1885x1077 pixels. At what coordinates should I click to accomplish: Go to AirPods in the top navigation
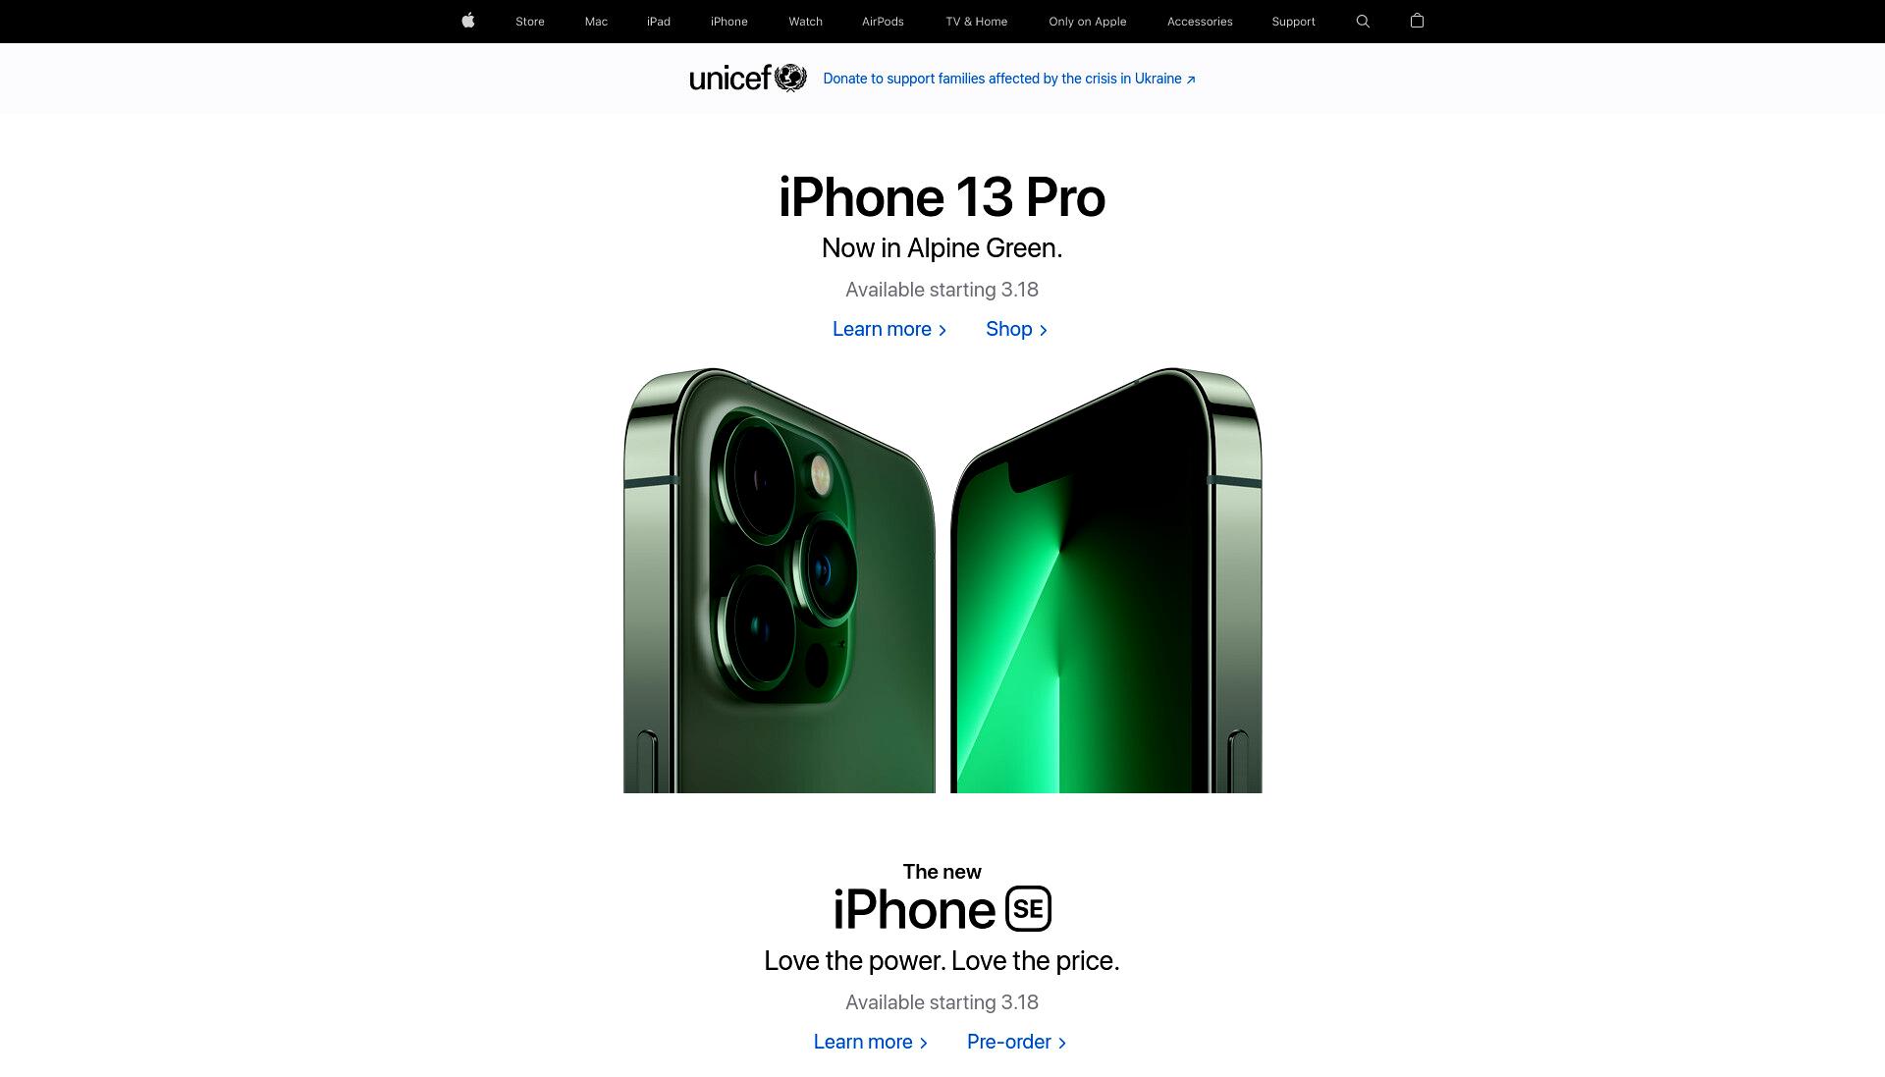tap(883, 22)
